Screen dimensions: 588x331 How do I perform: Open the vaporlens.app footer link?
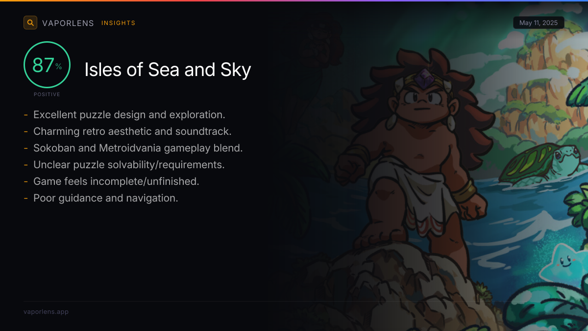click(46, 312)
